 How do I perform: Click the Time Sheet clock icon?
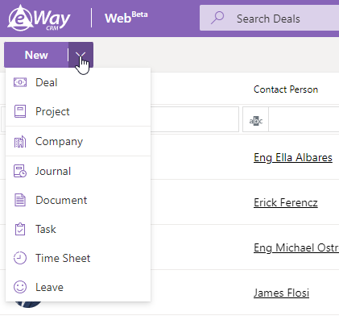tap(20, 258)
